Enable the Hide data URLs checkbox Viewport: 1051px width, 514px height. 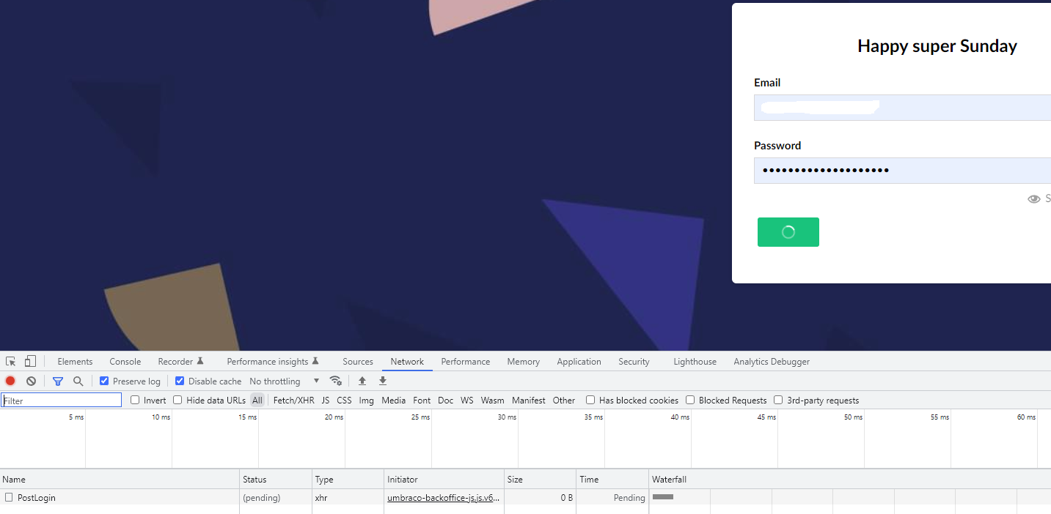[x=177, y=401]
